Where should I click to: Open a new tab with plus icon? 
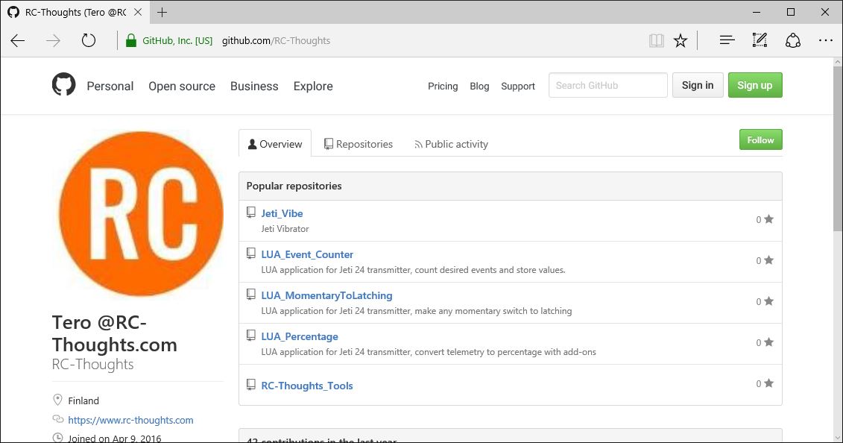pyautogui.click(x=162, y=12)
